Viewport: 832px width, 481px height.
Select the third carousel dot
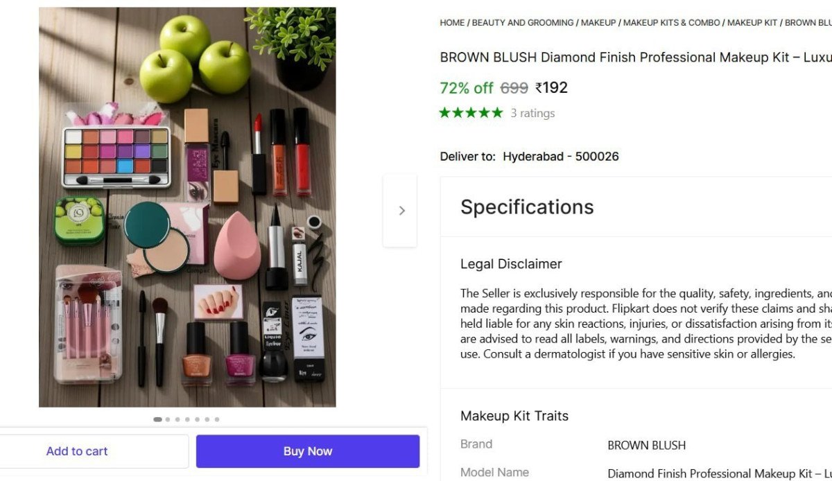coord(177,419)
